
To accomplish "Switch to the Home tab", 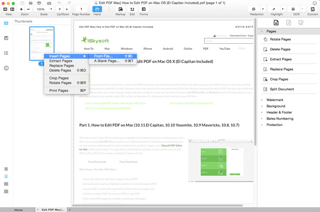I will pyautogui.click(x=18, y=210).
